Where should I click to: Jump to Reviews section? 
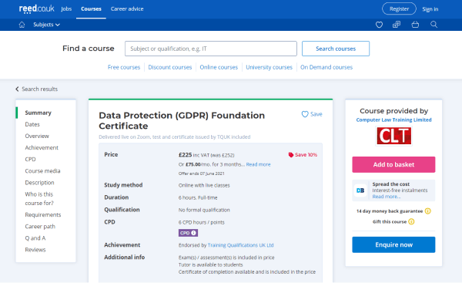[x=35, y=250]
